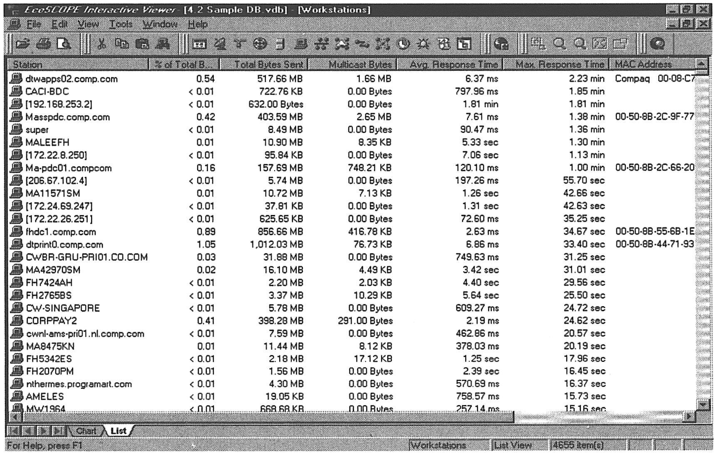This screenshot has width=714, height=455.
Task: Click the Cut scissors icon
Action: click(x=101, y=44)
